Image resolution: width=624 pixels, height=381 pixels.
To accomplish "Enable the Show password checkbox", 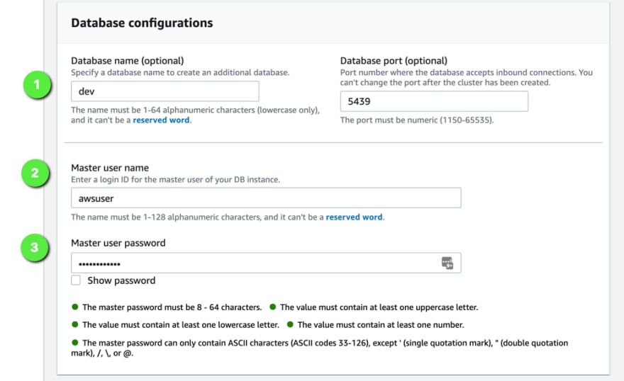I will tap(76, 280).
